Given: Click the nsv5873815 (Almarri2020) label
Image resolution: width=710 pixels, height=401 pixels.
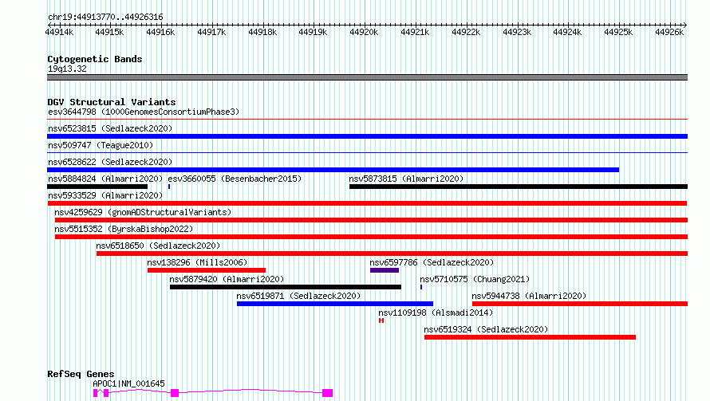Looking at the screenshot, I should click(x=406, y=179).
